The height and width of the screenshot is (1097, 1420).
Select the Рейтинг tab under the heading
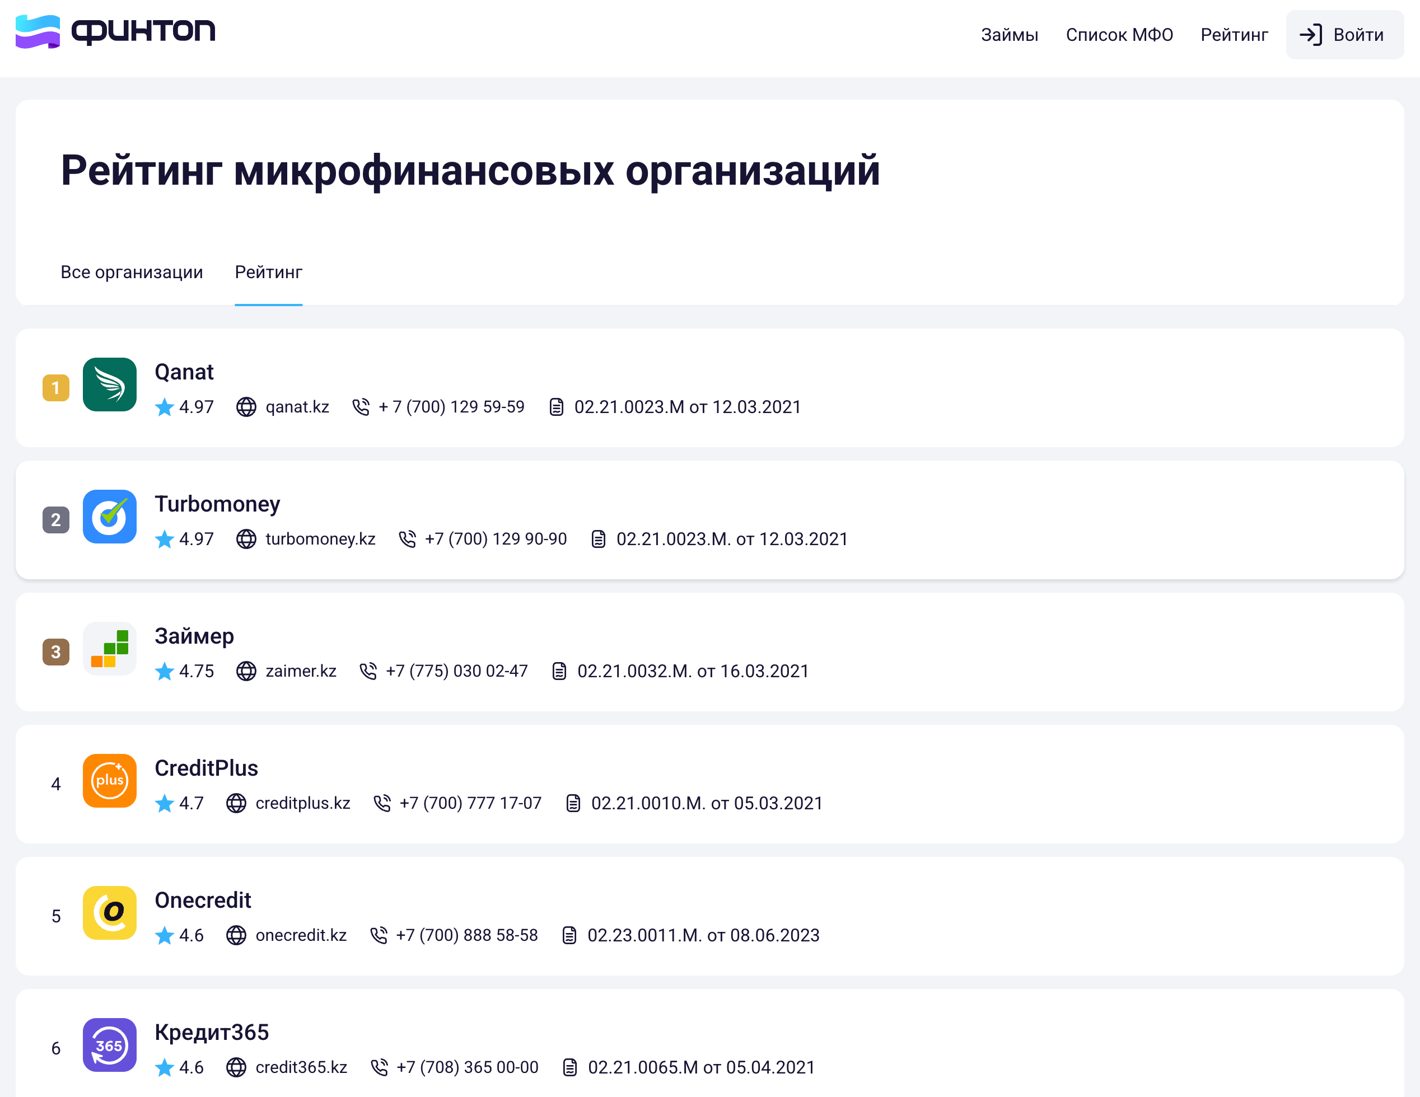(x=268, y=271)
